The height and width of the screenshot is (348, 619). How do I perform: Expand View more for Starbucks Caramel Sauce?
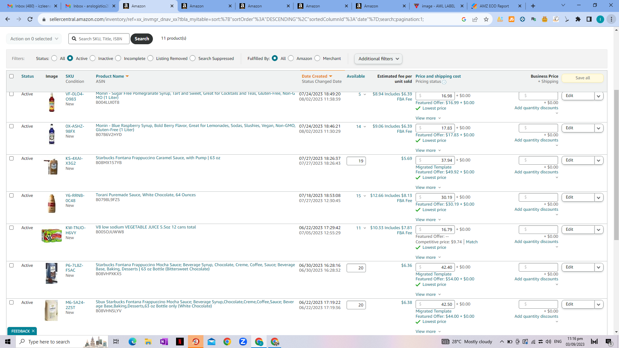click(428, 188)
